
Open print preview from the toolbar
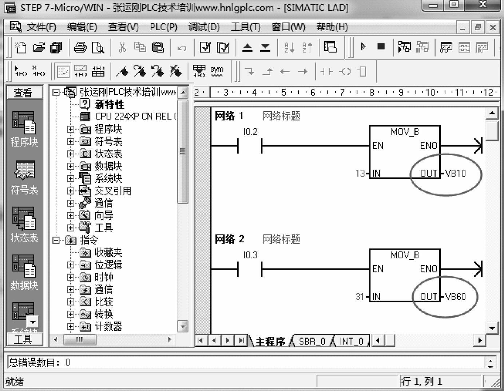(x=98, y=47)
